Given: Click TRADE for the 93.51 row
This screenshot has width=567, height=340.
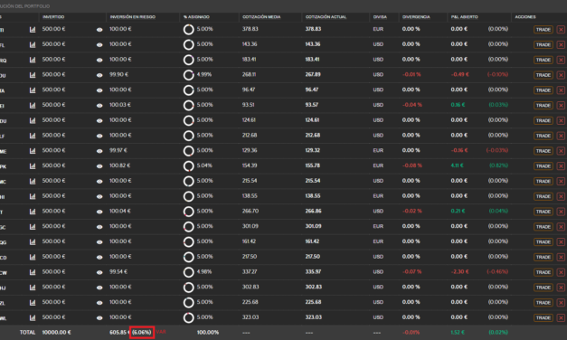Looking at the screenshot, I should pos(543,106).
